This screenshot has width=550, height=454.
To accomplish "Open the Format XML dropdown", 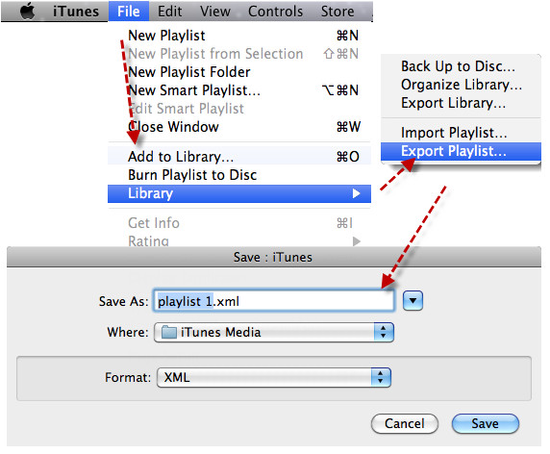I will 274,377.
